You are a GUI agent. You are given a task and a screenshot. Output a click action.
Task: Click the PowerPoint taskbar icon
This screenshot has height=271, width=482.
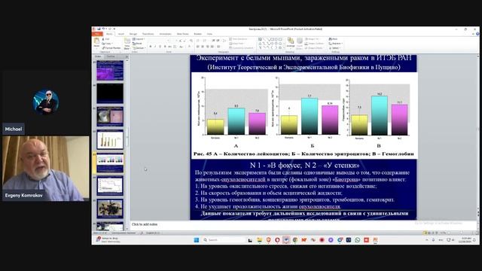375,240
